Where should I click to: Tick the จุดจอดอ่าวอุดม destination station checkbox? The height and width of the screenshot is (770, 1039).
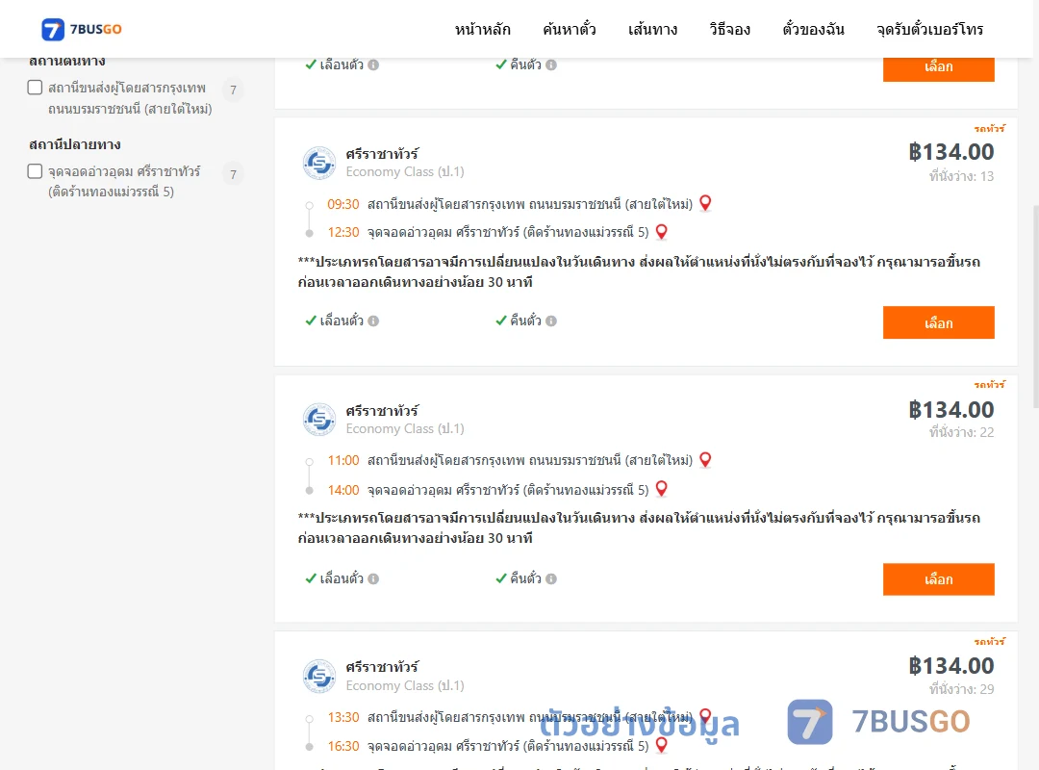(36, 171)
